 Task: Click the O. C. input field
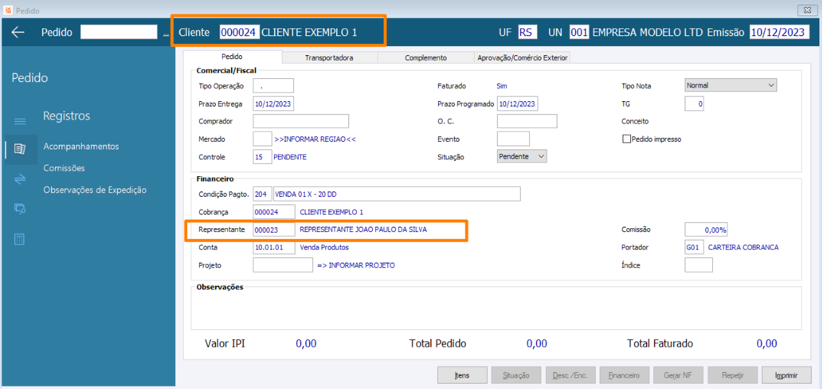[527, 121]
